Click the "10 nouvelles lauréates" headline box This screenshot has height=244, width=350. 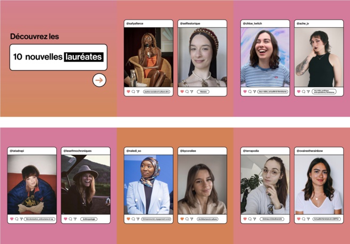point(58,57)
